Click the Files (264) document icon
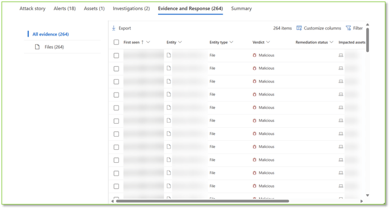 tap(37, 47)
